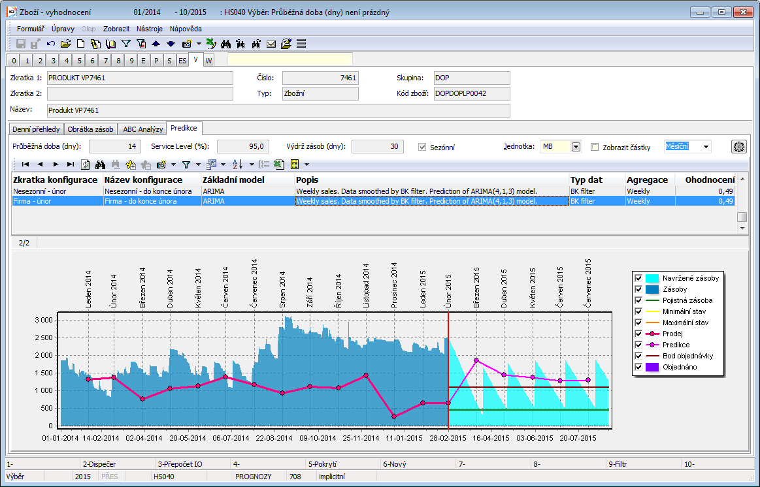Screen dimensions: 760x487
Task: Uncheck Navržené zásoby in chart legend
Action: (x=638, y=278)
